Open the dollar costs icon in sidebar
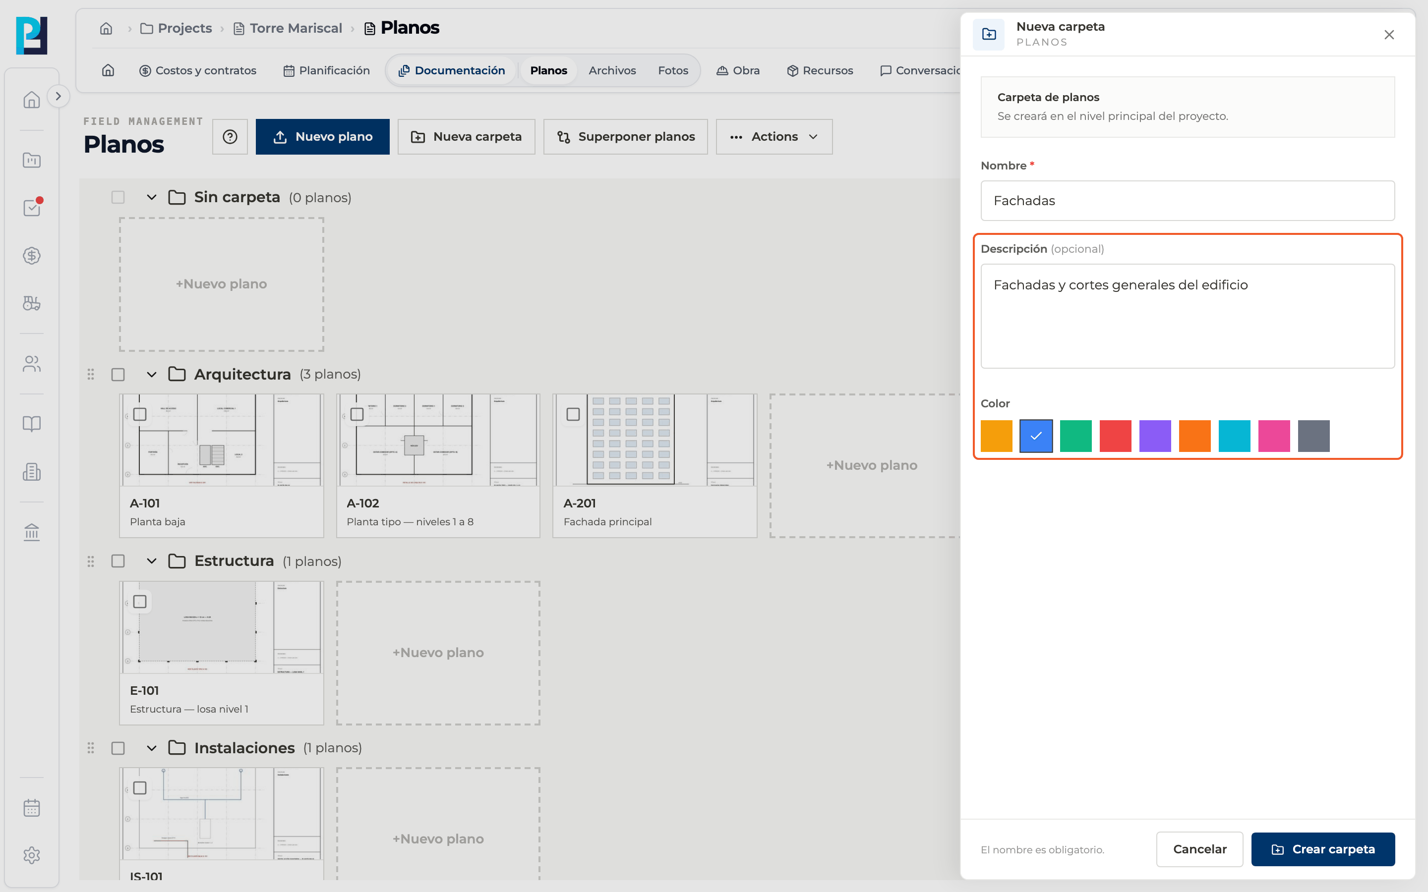The height and width of the screenshot is (892, 1428). coord(32,255)
